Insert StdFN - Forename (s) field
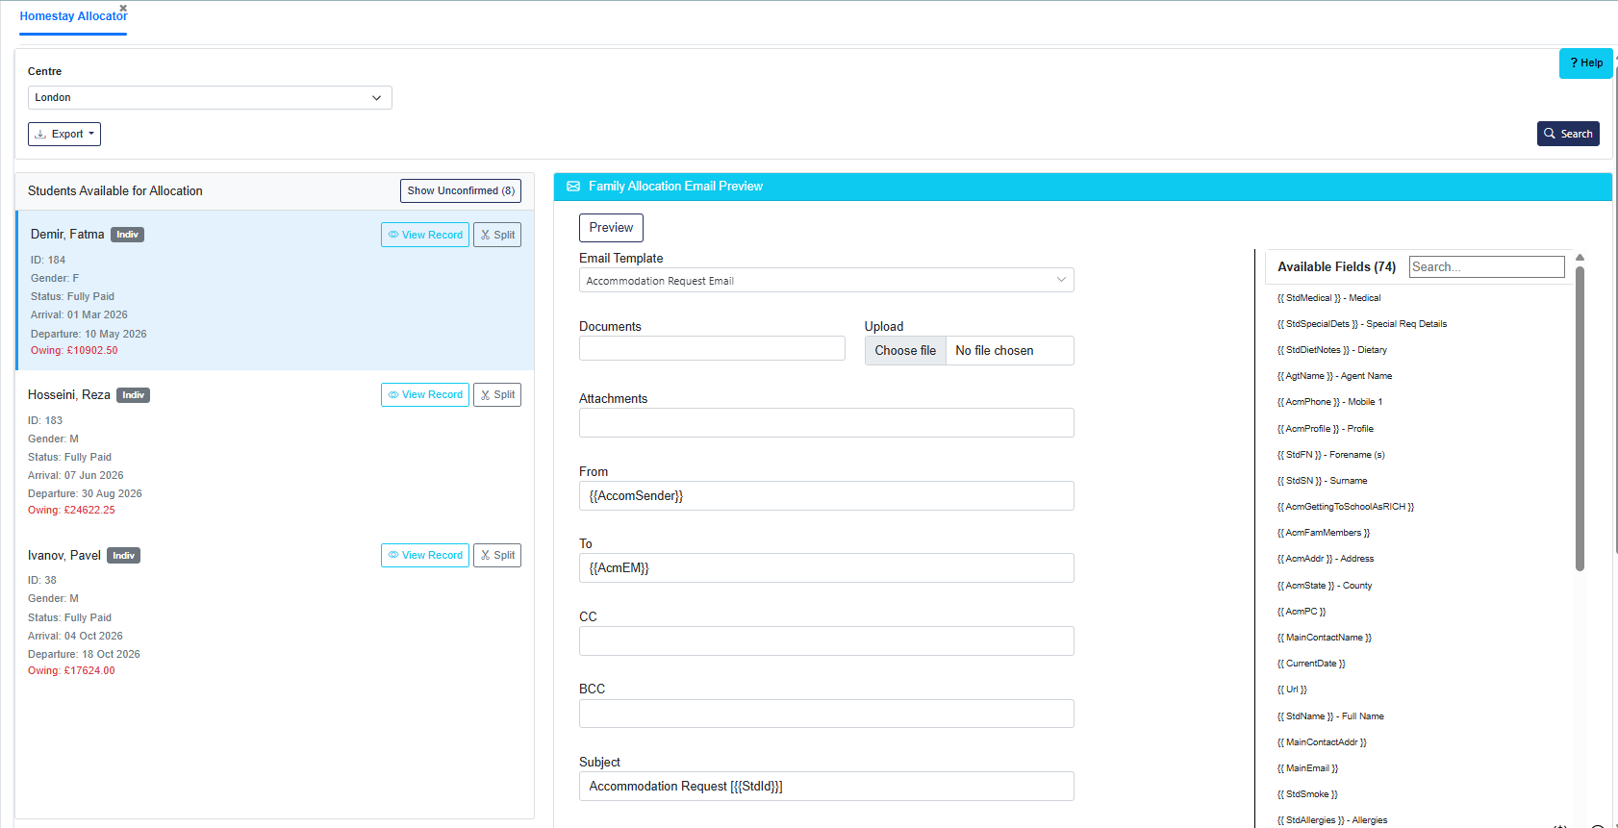This screenshot has width=1618, height=828. (x=1330, y=455)
